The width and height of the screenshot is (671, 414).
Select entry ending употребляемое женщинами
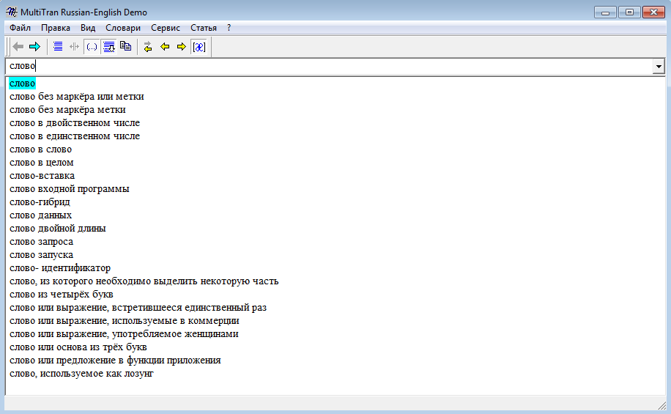tap(124, 333)
